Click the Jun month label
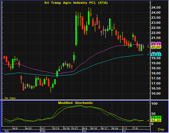This screenshot has width=169, height=133. point(85,131)
